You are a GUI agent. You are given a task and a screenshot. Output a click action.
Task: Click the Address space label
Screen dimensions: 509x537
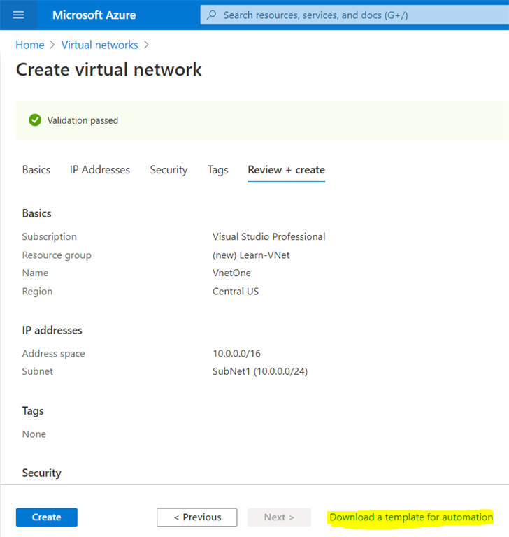coord(53,353)
